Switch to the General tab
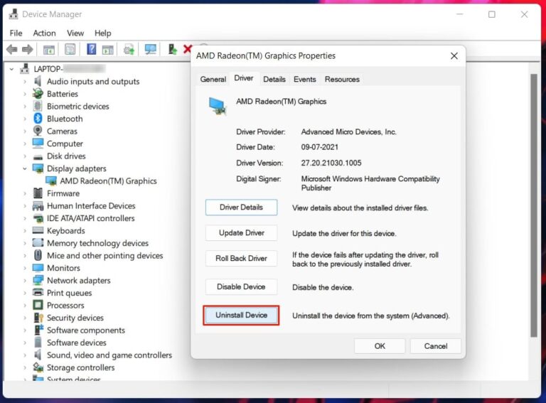 coord(213,80)
